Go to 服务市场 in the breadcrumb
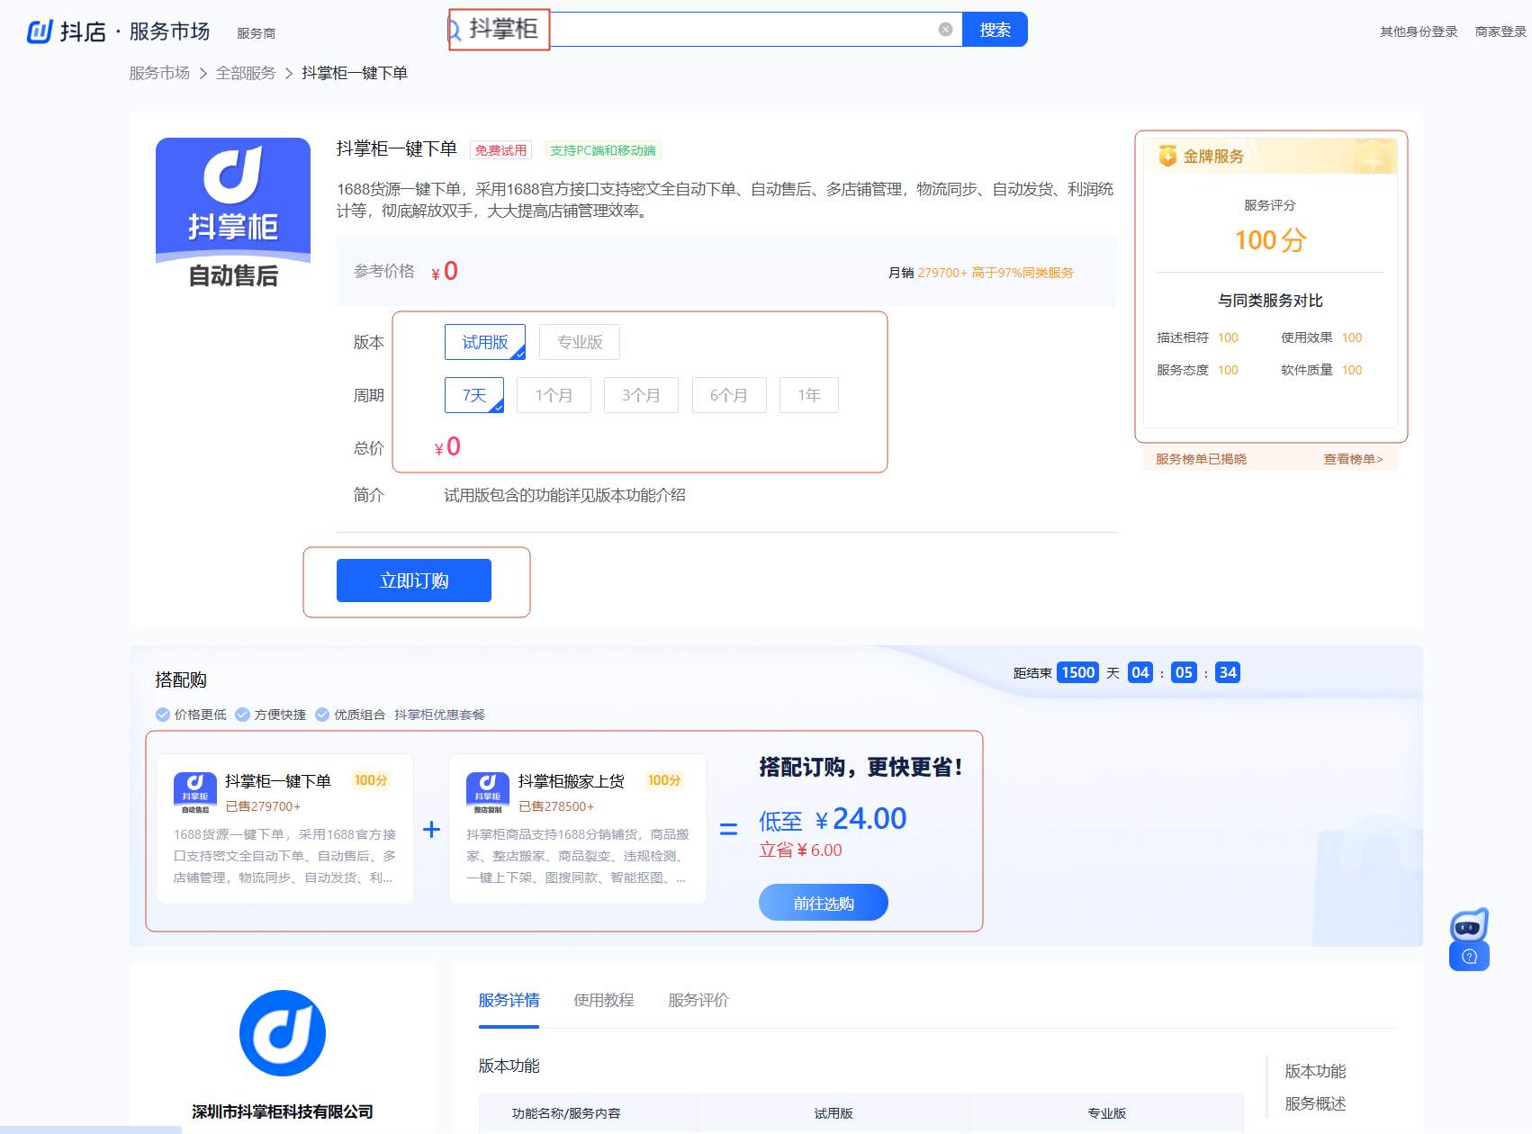This screenshot has height=1134, width=1532. 159,73
